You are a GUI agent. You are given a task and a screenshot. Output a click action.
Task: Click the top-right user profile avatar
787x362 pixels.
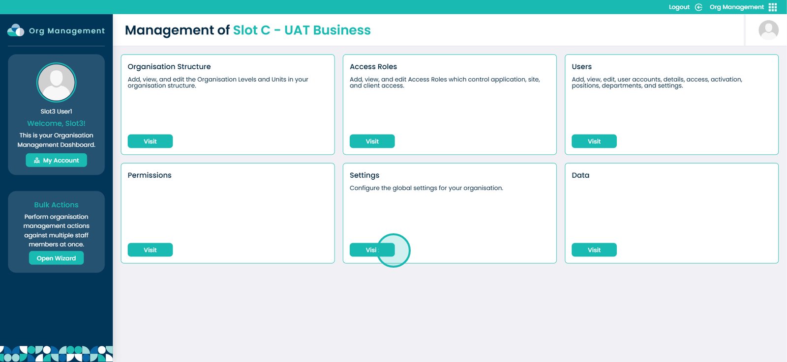tap(768, 30)
